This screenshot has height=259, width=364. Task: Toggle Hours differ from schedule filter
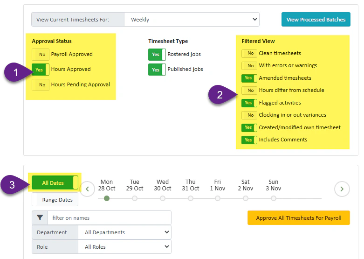(249, 91)
